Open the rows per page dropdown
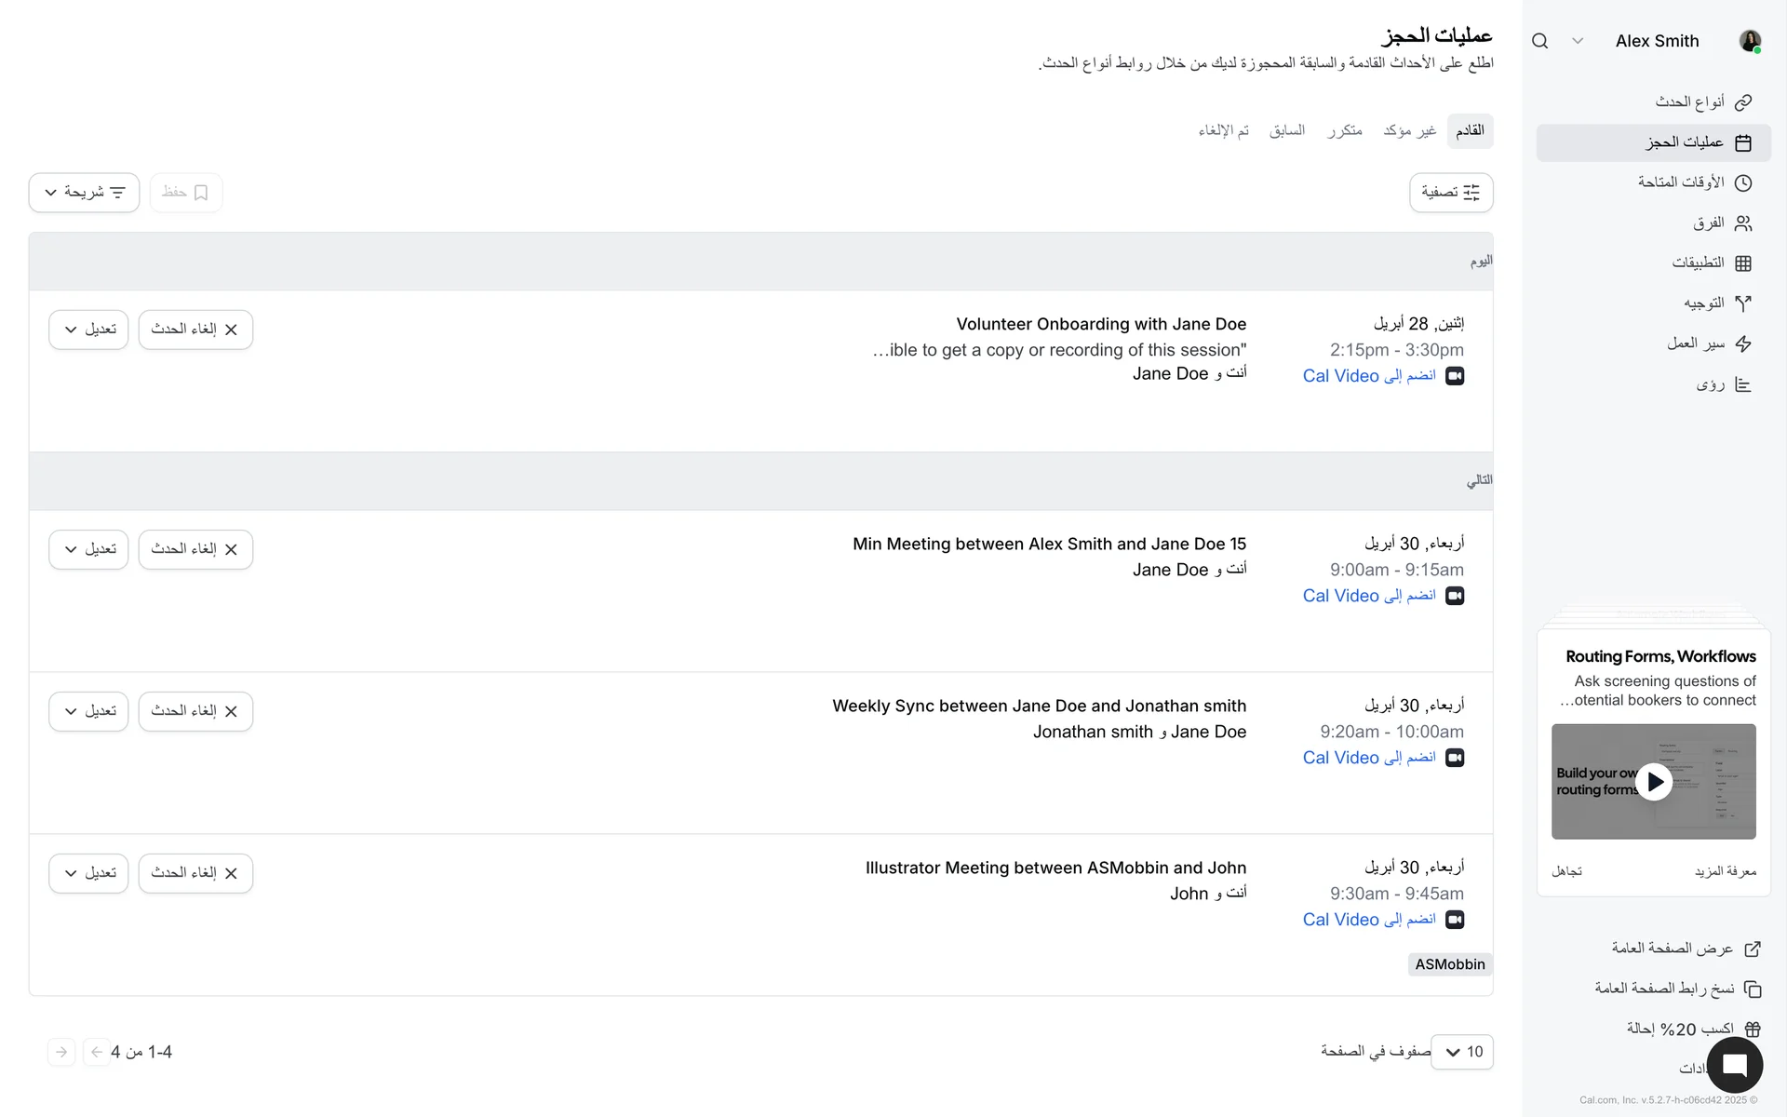Image resolution: width=1787 pixels, height=1117 pixels. (x=1462, y=1052)
